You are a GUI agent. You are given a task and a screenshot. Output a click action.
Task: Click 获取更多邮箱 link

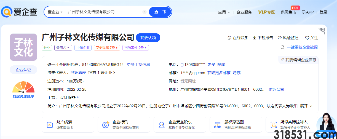pos(219,73)
